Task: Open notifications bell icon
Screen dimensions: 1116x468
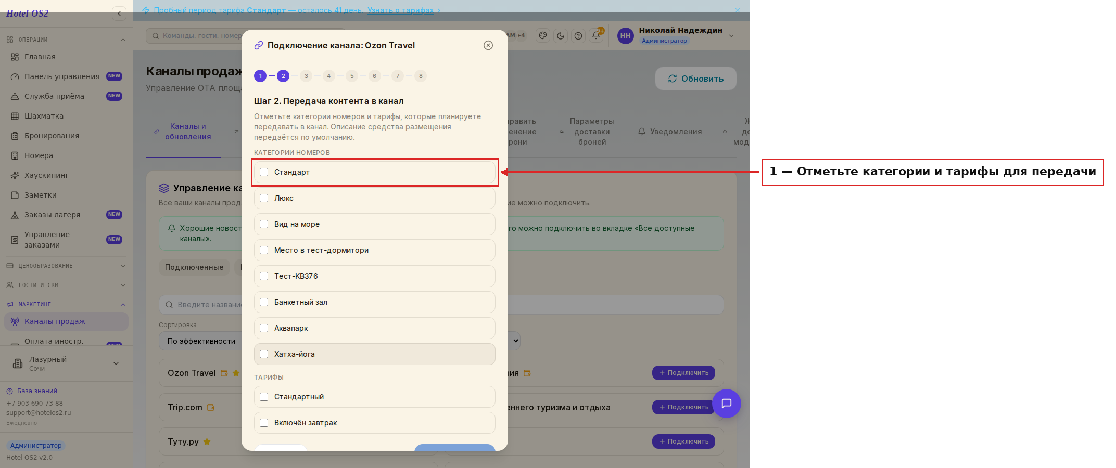Action: click(596, 36)
